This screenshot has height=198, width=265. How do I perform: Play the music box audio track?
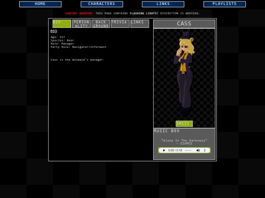164,151
